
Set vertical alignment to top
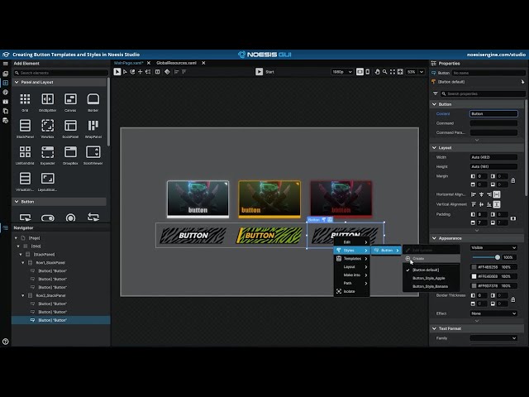474,204
